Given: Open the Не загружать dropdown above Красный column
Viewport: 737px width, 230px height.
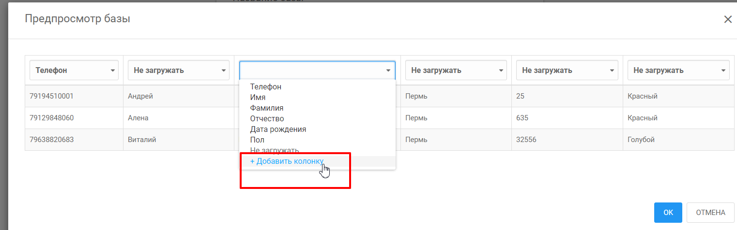Looking at the screenshot, I should [678, 70].
